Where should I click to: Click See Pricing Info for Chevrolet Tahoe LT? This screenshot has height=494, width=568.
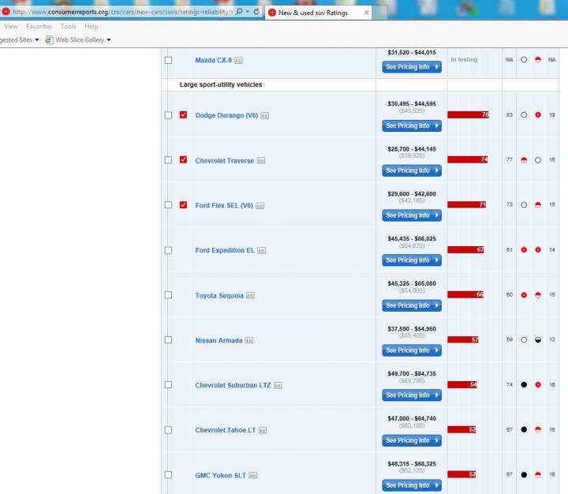pos(412,440)
